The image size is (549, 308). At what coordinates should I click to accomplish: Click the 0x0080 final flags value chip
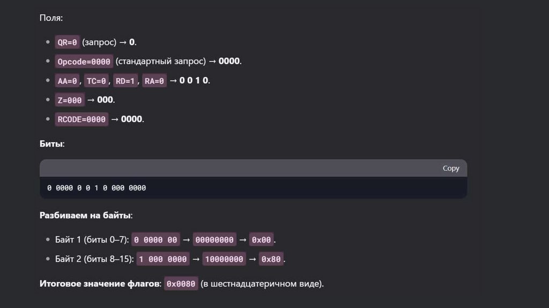[x=181, y=283]
